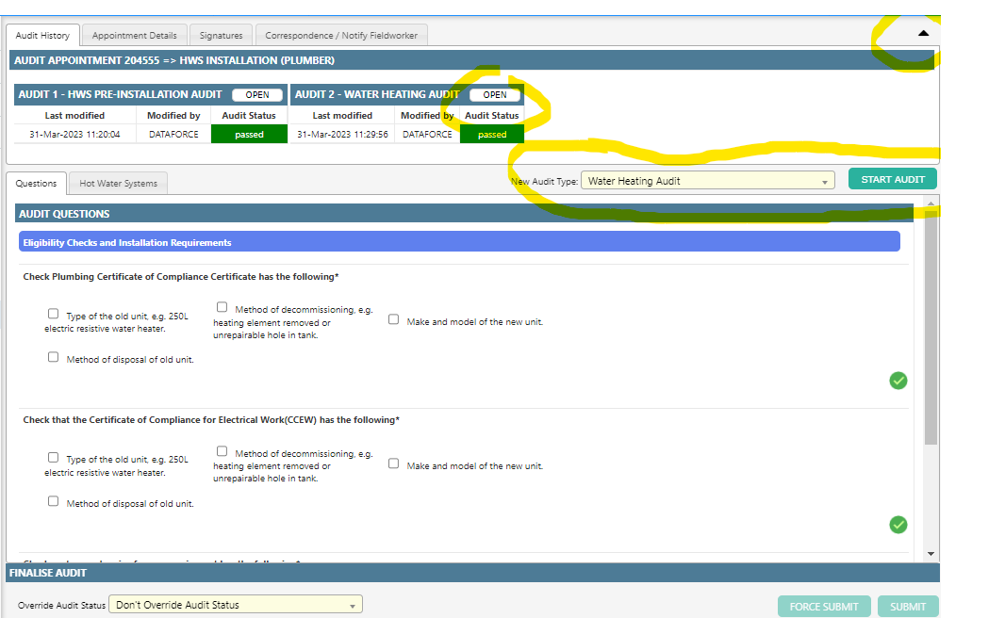This screenshot has width=1005, height=618.
Task: Open Audit 2 Water Heating Audit
Action: point(495,95)
